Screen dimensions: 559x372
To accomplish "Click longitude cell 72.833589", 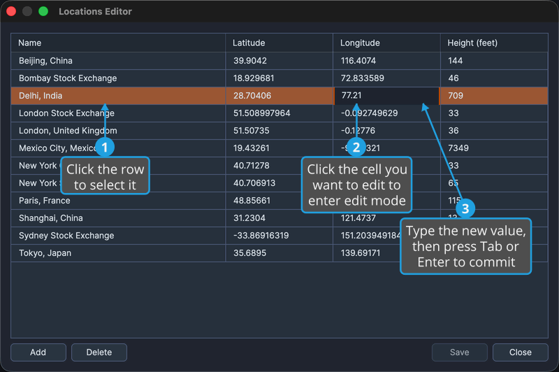I will click(387, 78).
